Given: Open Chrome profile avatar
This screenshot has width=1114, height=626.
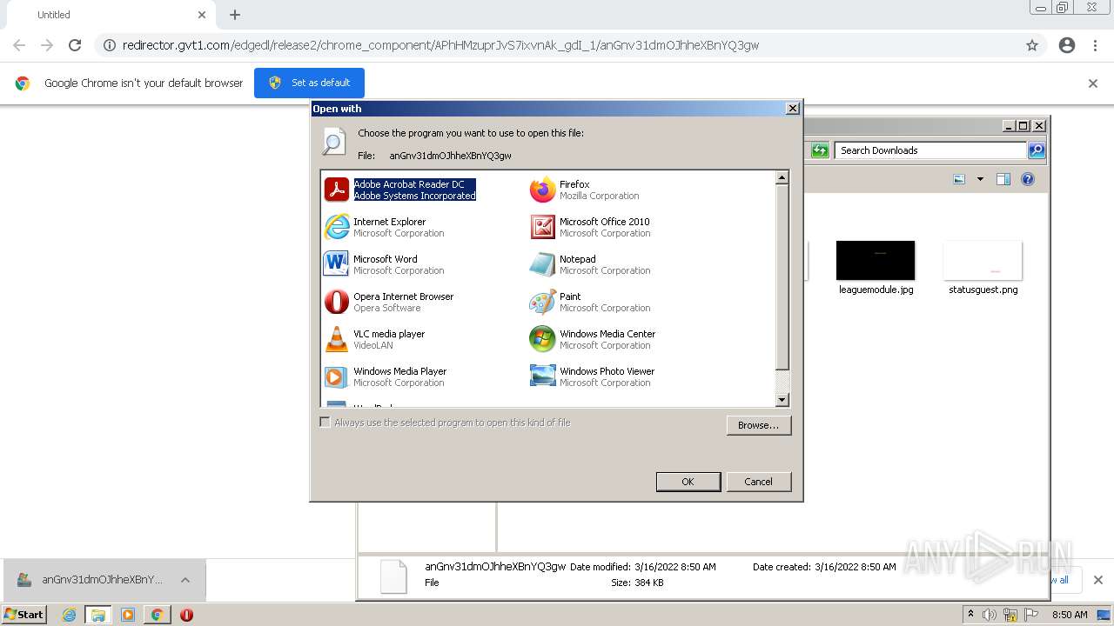Looking at the screenshot, I should point(1067,45).
